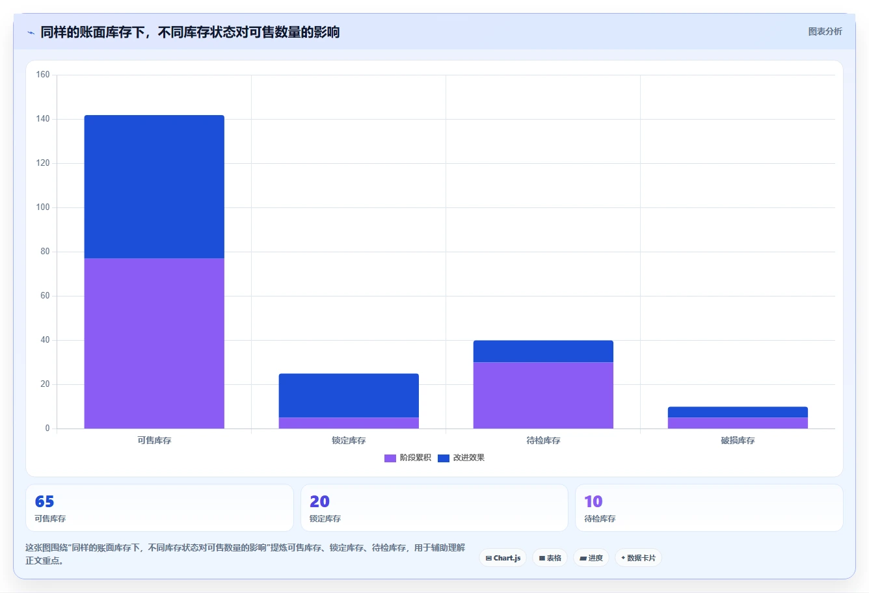
Task: Click the y-axis value 160
Action: tap(43, 75)
